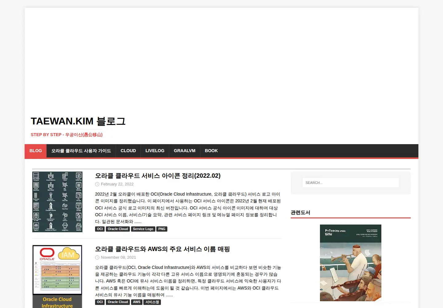Open the 오라클 클라우드 사용자 가이드 menu item
443x308 pixels.
point(81,151)
